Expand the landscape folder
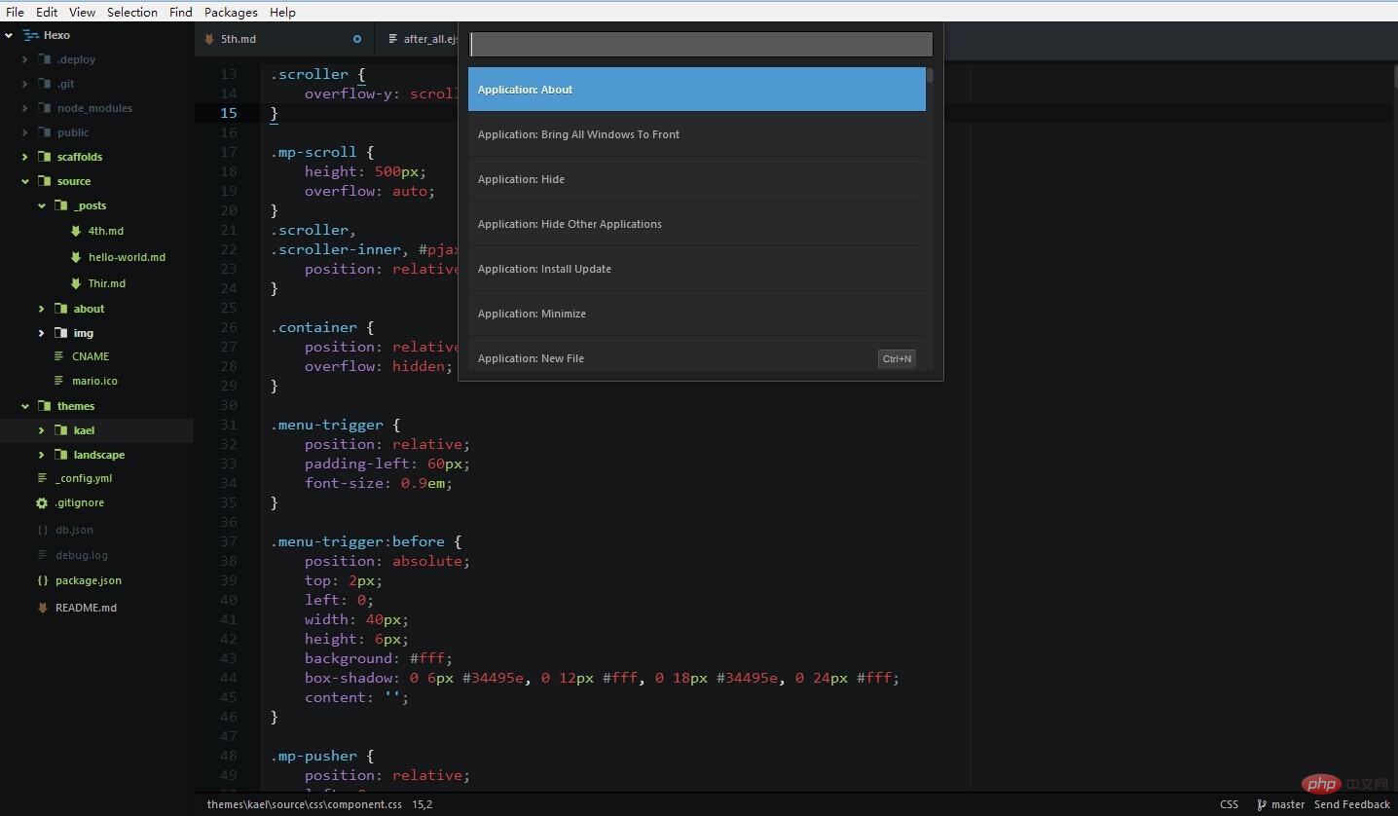Image resolution: width=1398 pixels, height=816 pixels. [42, 455]
